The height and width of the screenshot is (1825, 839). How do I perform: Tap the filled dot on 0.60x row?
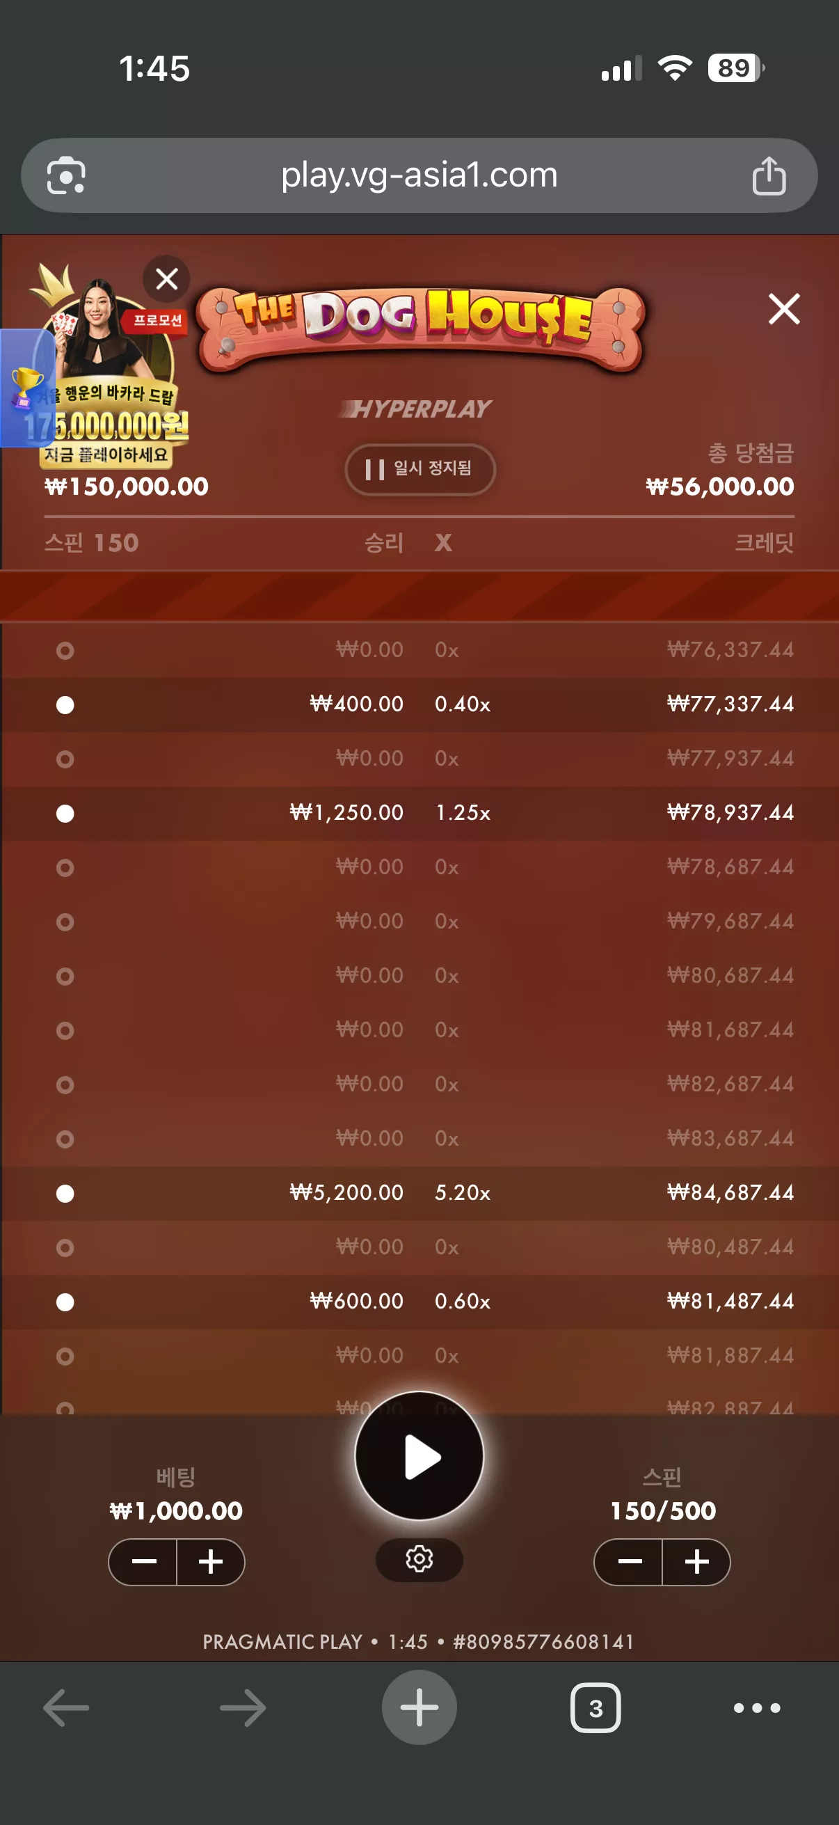(65, 1302)
